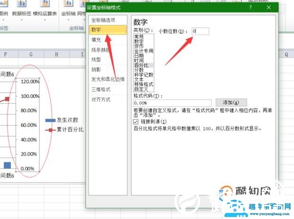Open 发光和柔化边缘 sidebar tab
This screenshot has height=219, width=294.
coord(108,79)
